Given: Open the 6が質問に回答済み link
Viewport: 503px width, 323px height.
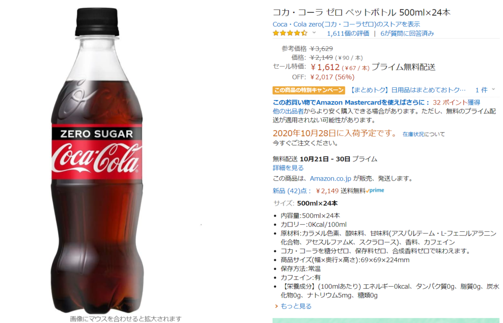Looking at the screenshot, I should click(407, 33).
